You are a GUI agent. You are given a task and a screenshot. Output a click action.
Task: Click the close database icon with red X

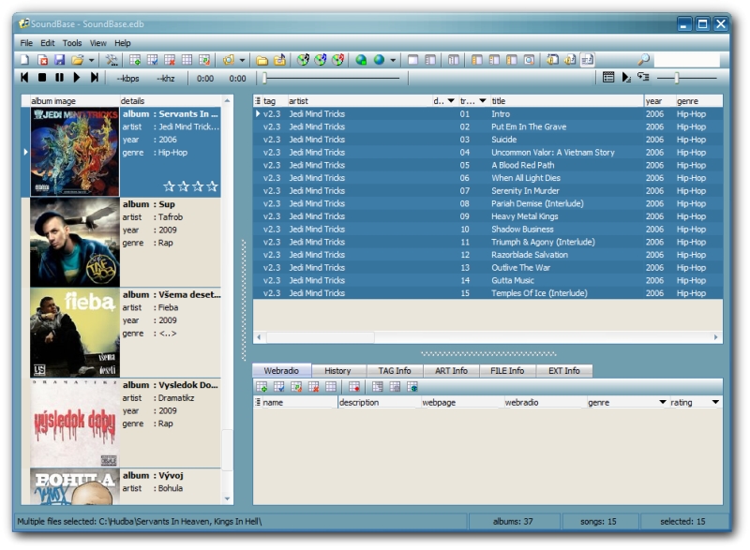[x=42, y=60]
